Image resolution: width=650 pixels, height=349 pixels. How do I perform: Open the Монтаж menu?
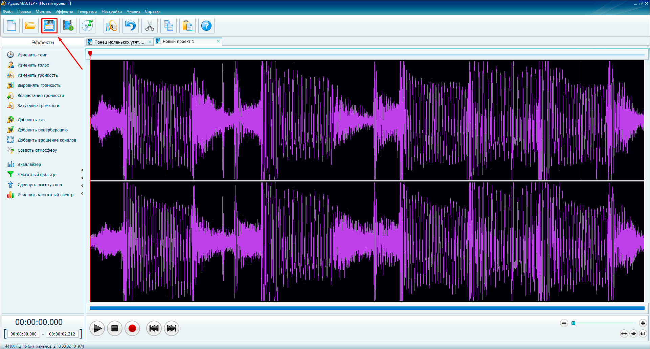(x=43, y=11)
